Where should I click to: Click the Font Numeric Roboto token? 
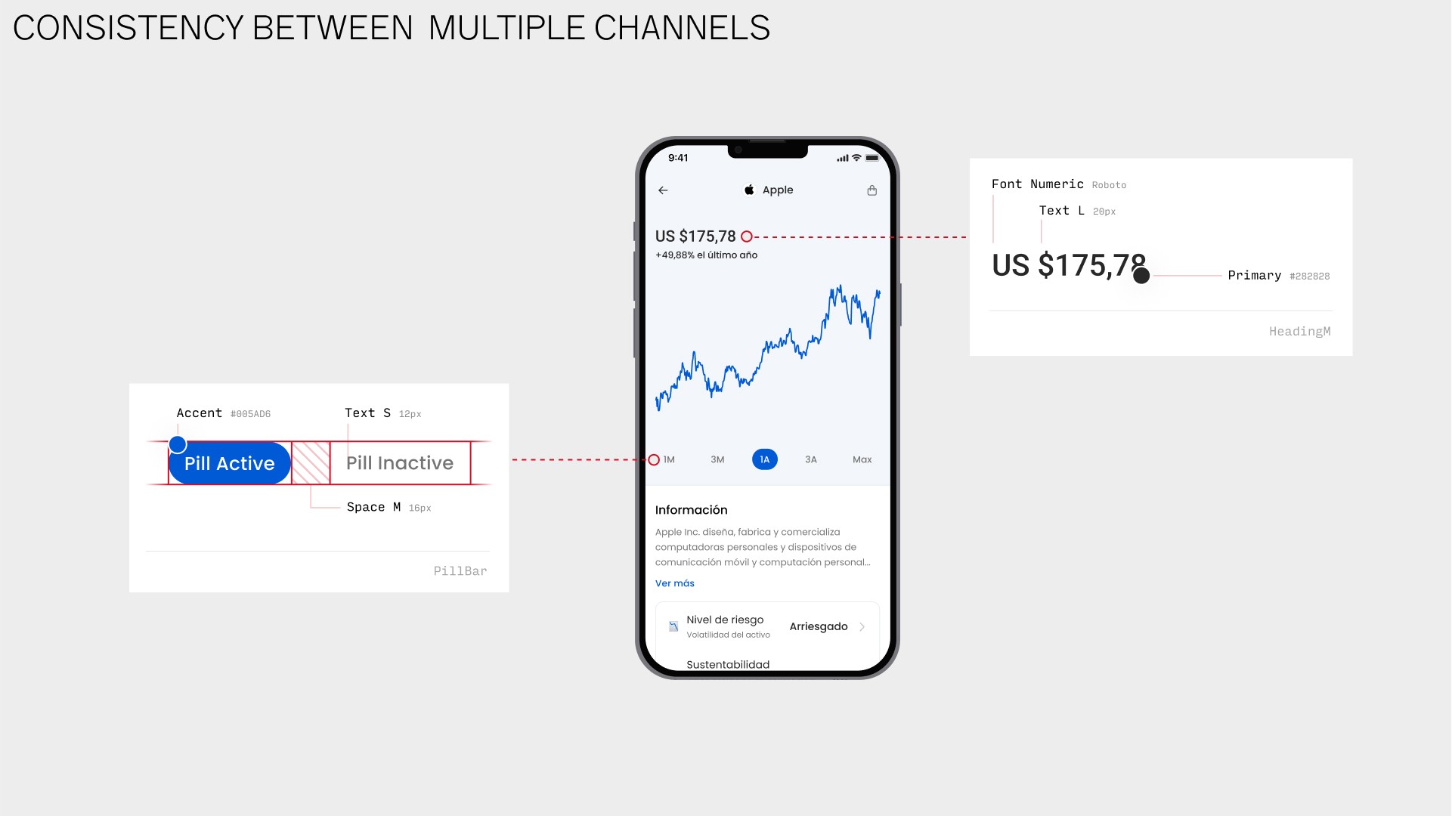1058,184
